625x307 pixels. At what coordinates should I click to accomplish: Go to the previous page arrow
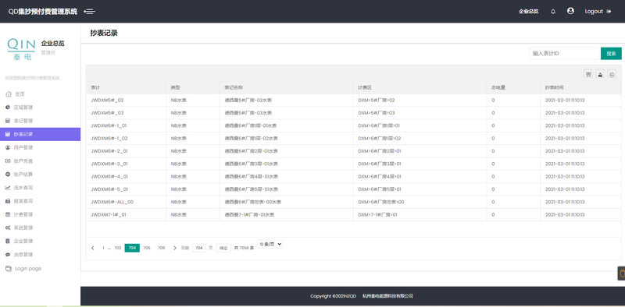92,248
